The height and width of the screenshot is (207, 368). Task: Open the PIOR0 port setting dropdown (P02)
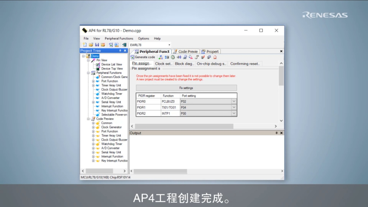coord(234,101)
